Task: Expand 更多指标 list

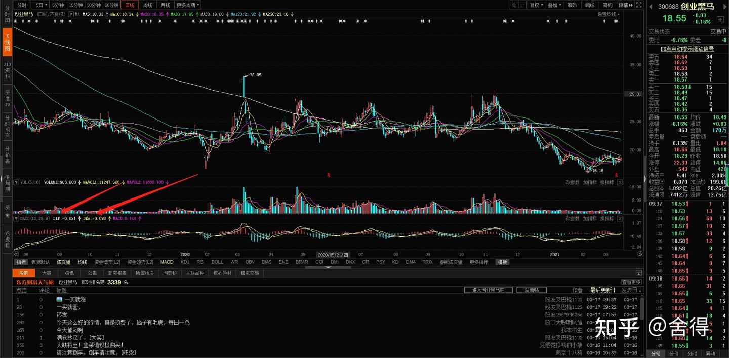Action: [479, 262]
